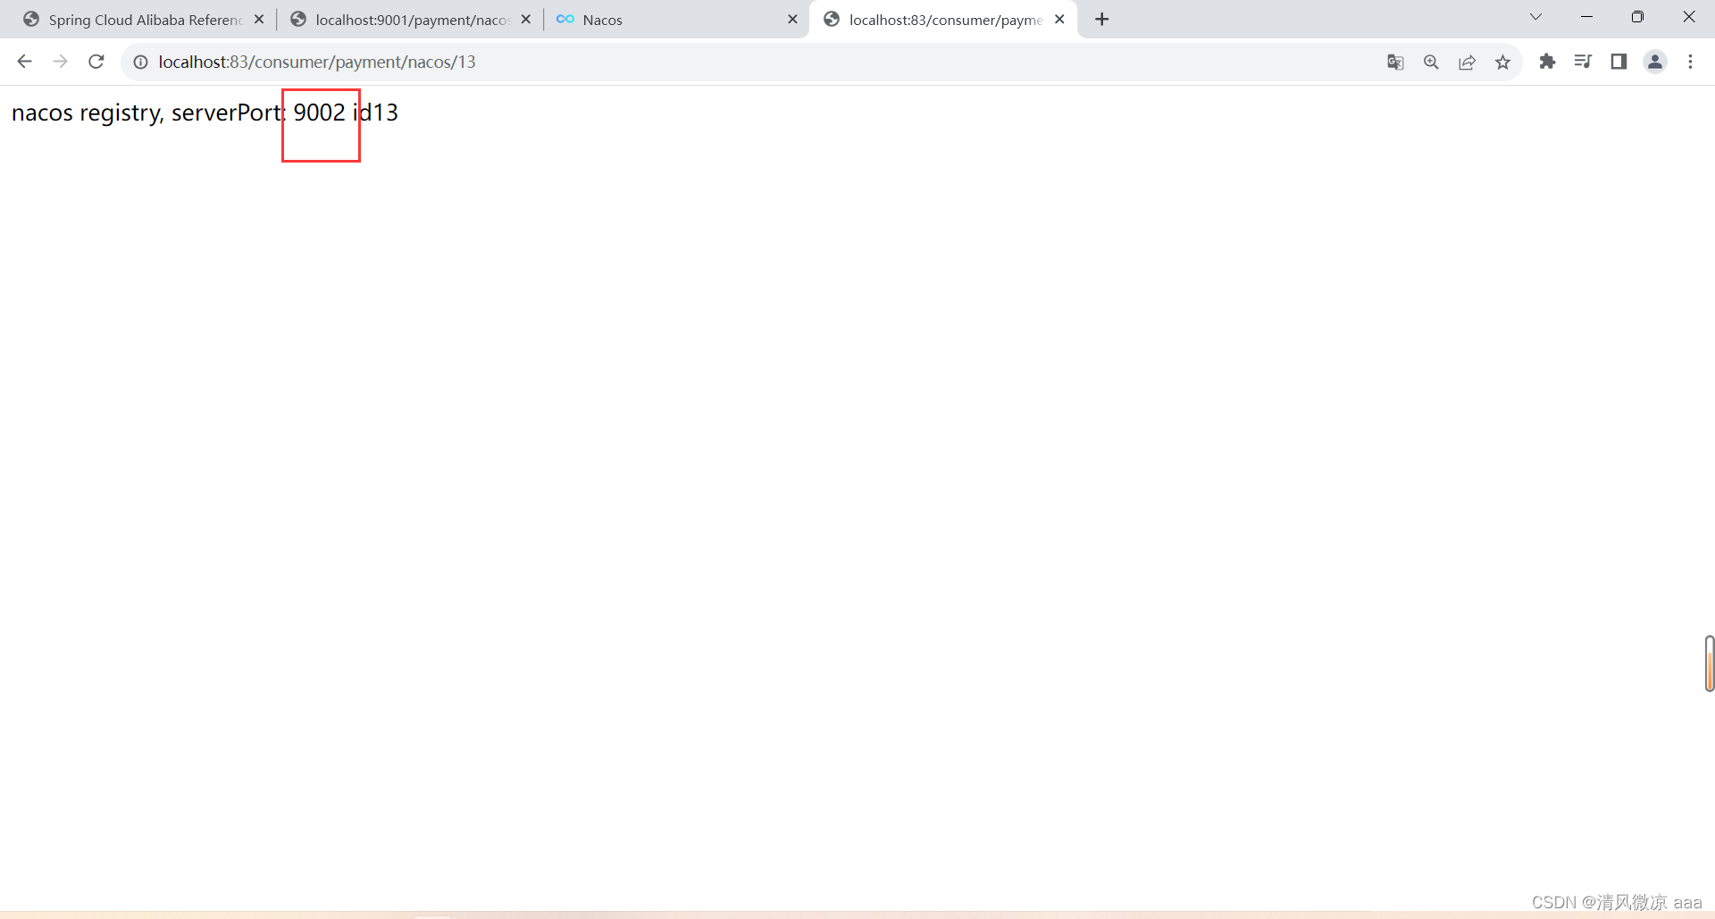Click the vertical scrollbar handle at right edge

[x=1709, y=664]
